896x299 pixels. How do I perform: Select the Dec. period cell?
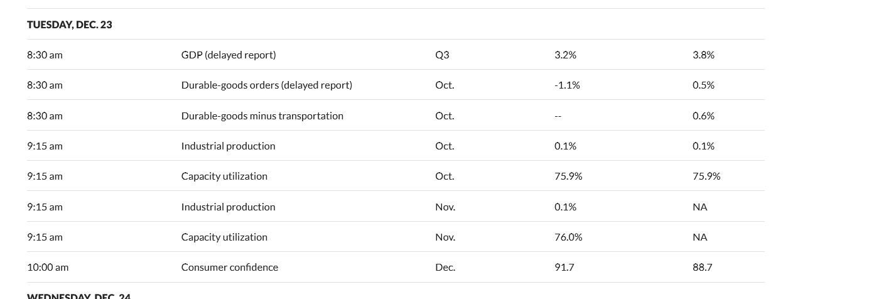pyautogui.click(x=445, y=267)
